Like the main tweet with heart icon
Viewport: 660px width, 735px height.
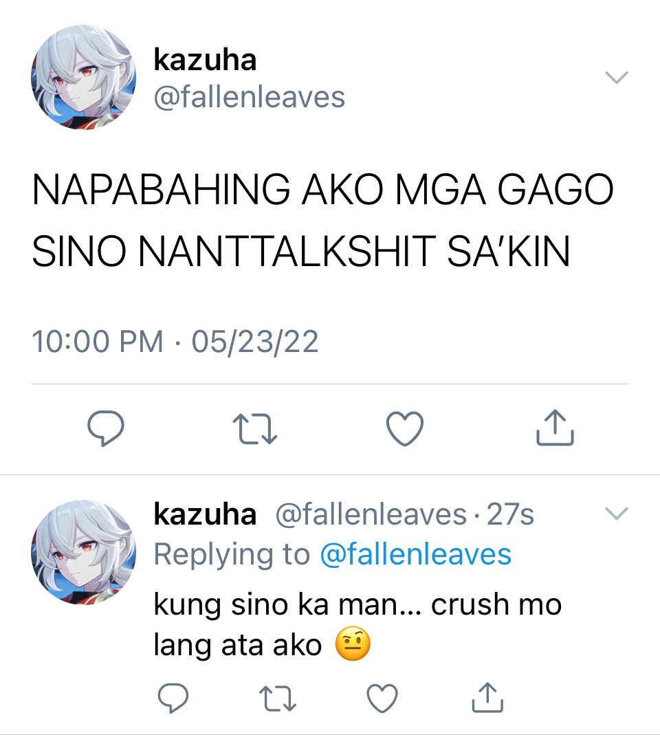[x=405, y=428]
